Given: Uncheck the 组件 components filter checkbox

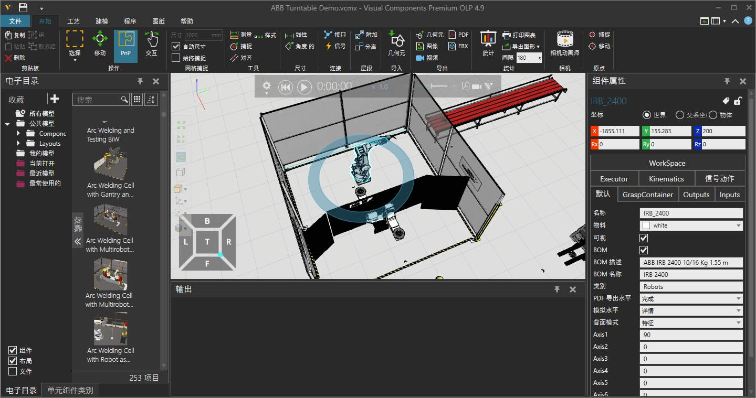Looking at the screenshot, I should coord(13,350).
